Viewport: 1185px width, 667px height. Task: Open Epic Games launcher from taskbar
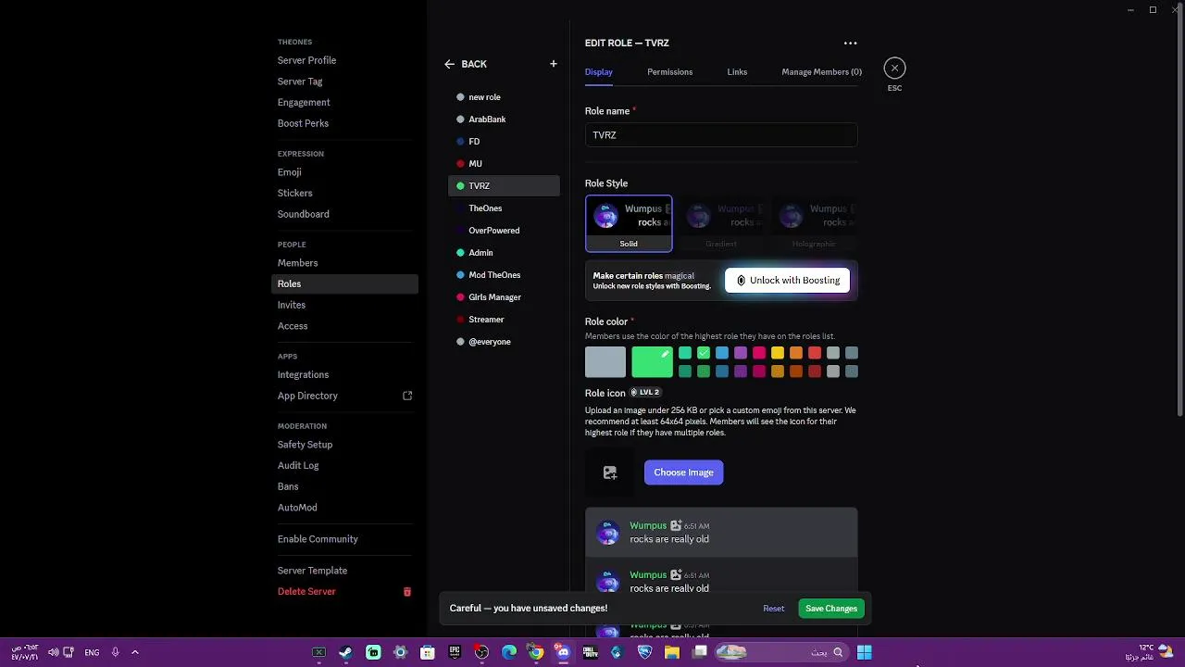point(455,652)
